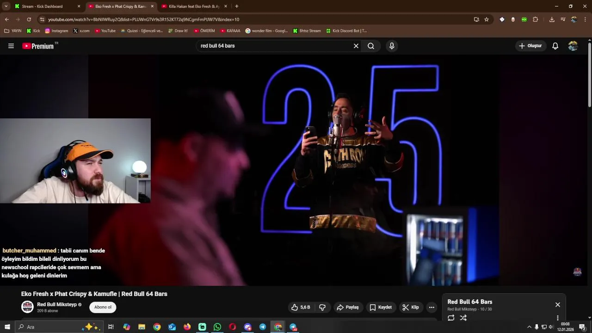Open the Windows notification center icon
Image resolution: width=592 pixels, height=333 pixels.
coord(582,327)
